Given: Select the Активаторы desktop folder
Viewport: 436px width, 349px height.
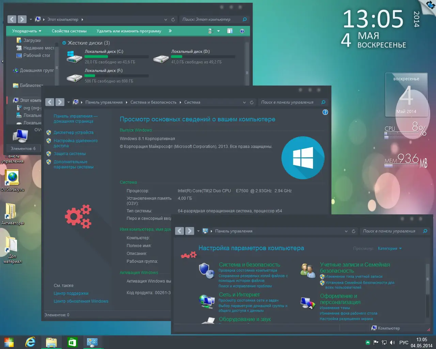Looking at the screenshot, I should tap(12, 214).
